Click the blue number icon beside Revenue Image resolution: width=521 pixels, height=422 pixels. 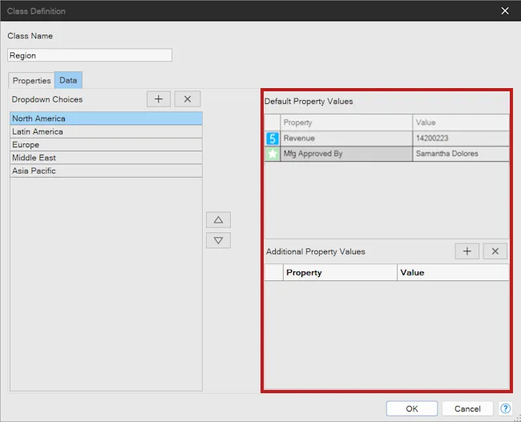pyautogui.click(x=273, y=138)
